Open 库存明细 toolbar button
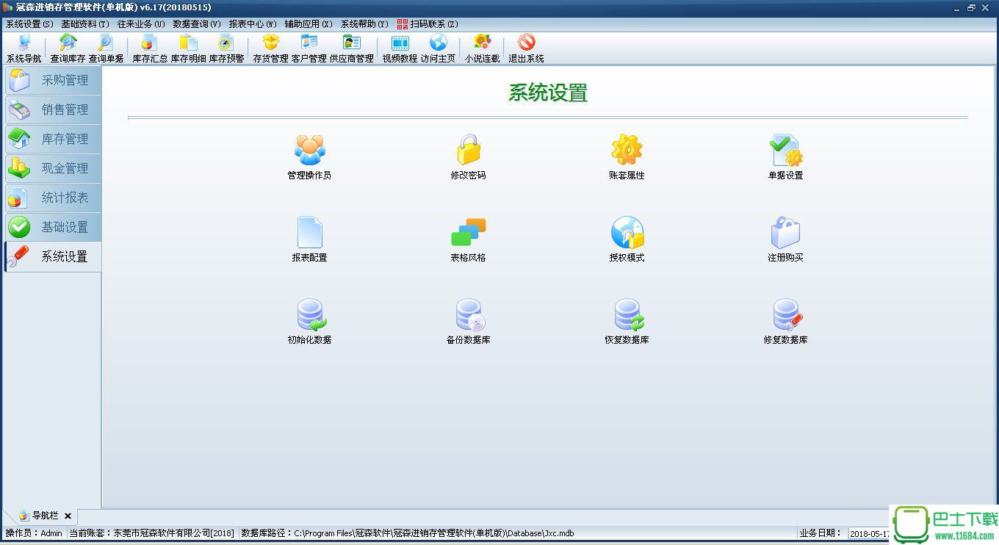 pyautogui.click(x=188, y=48)
